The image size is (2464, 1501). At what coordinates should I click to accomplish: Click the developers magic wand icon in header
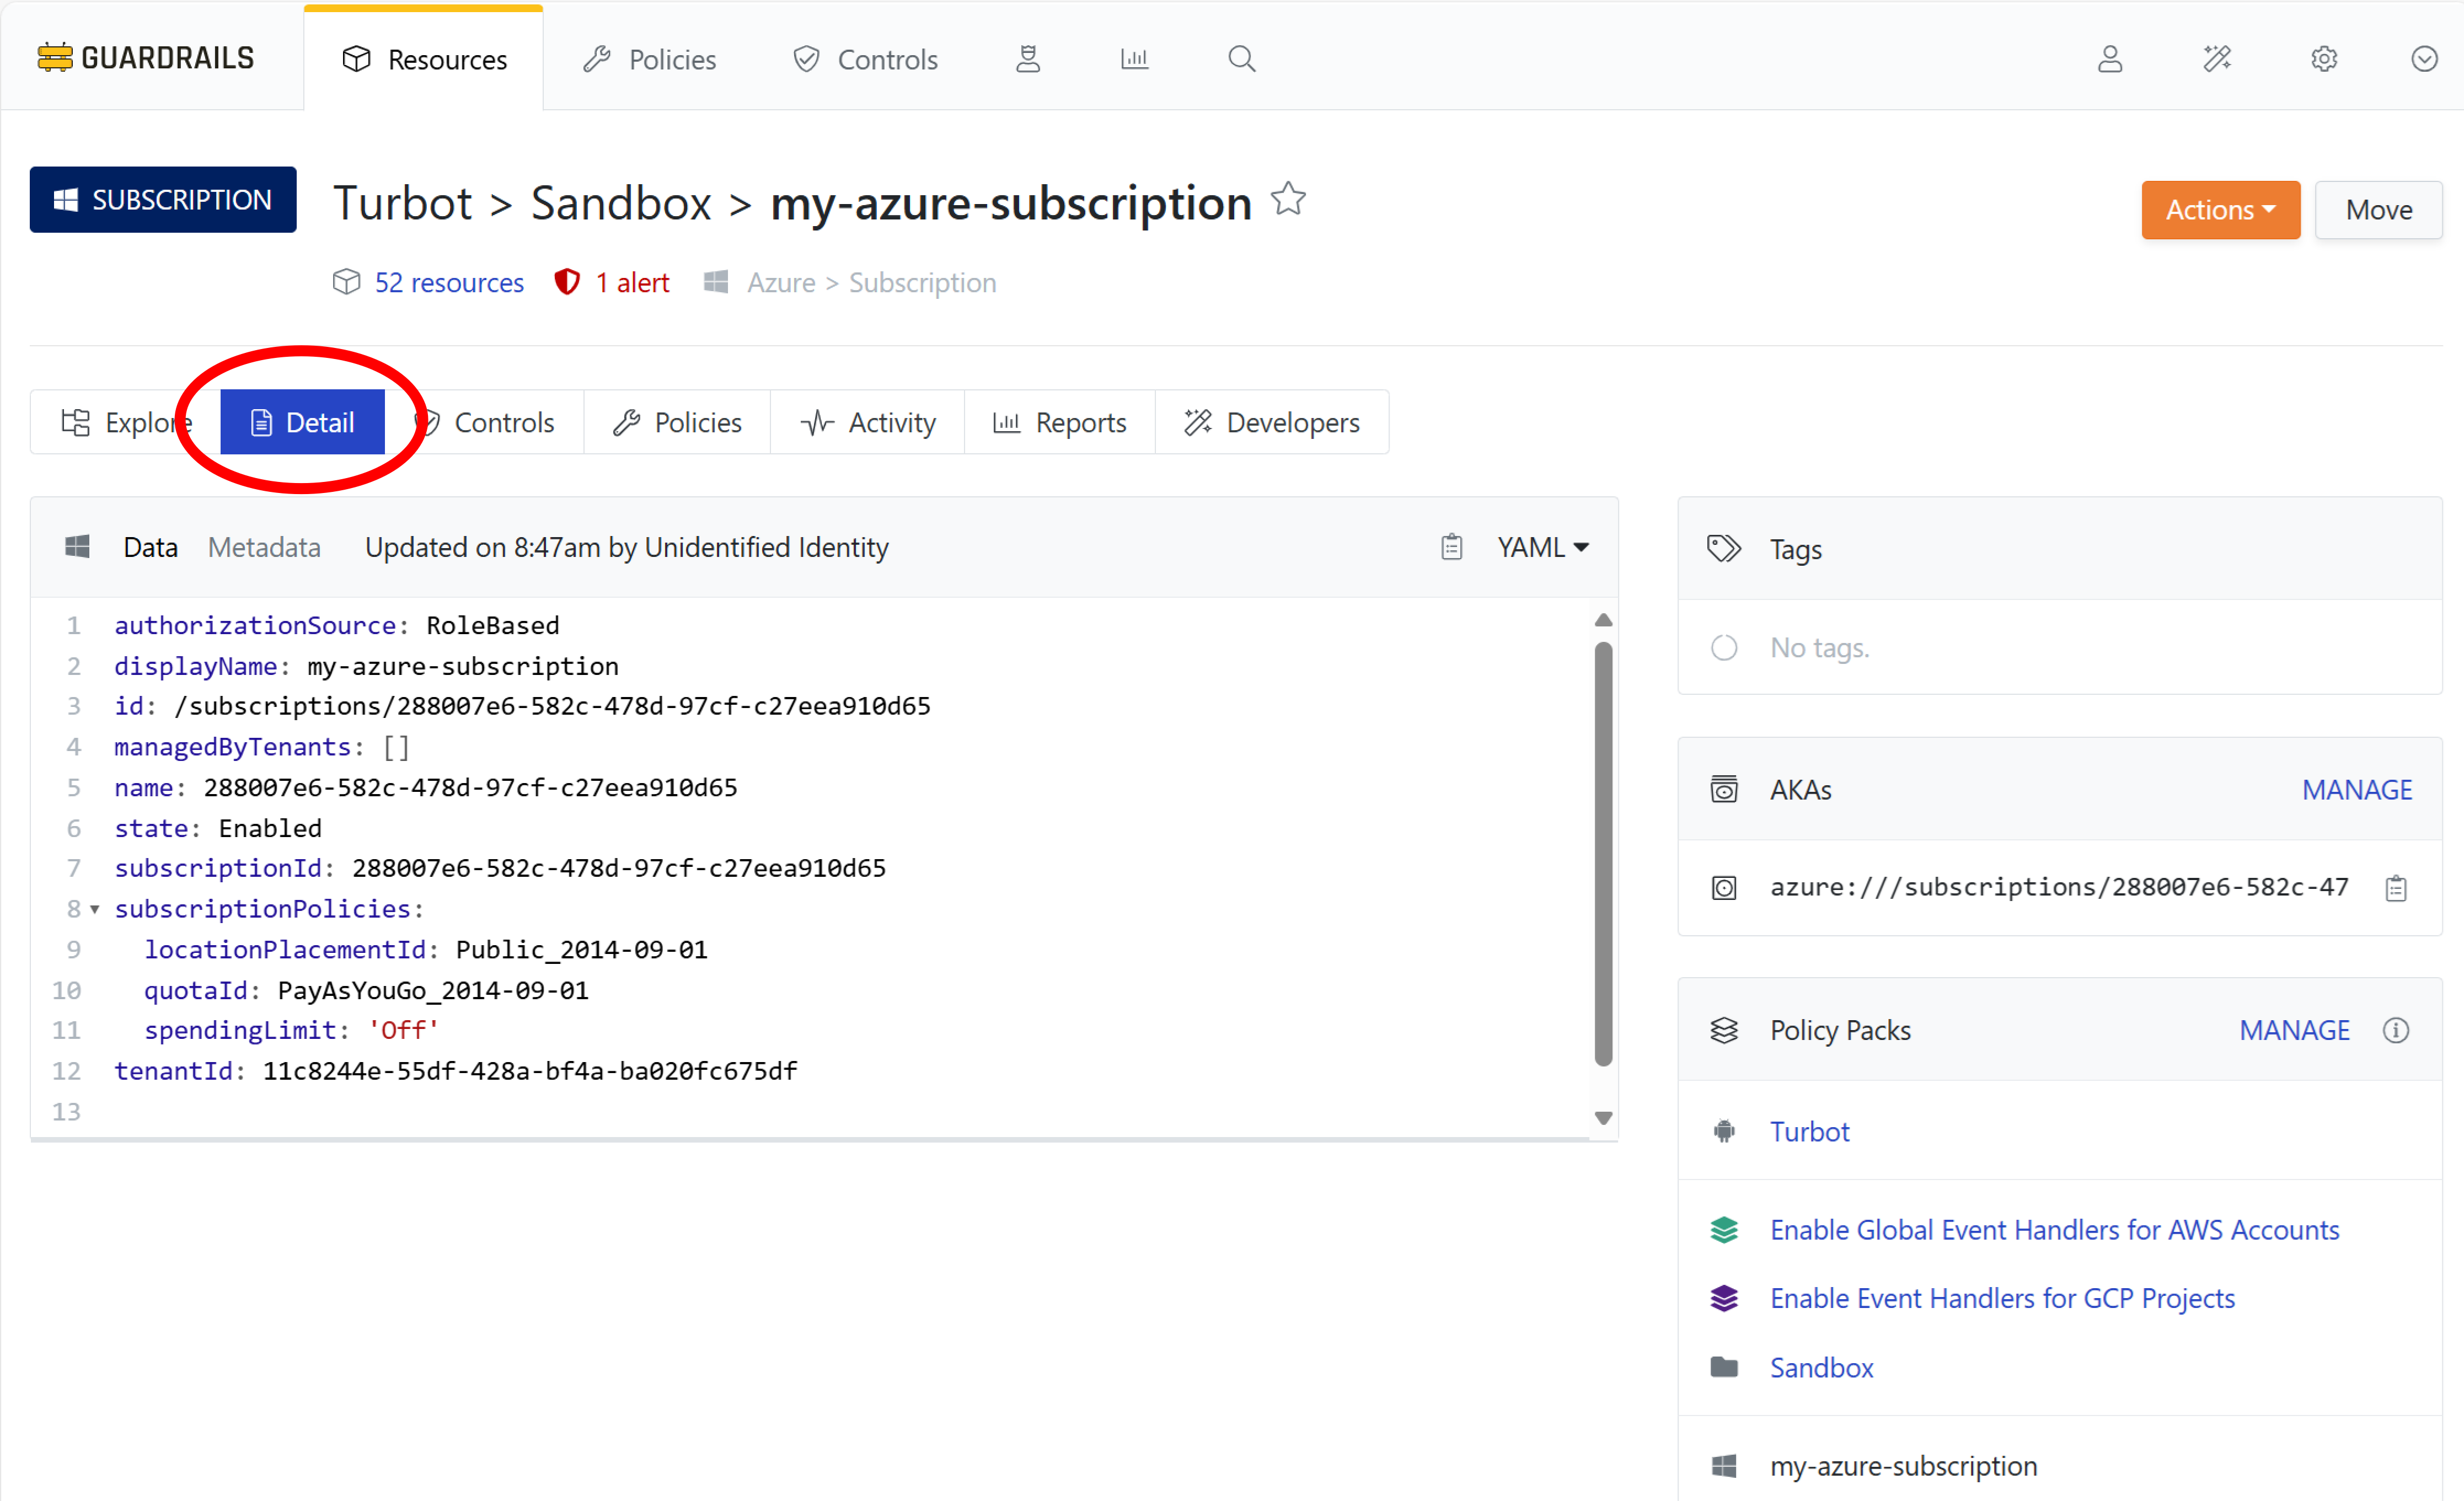(x=2216, y=59)
